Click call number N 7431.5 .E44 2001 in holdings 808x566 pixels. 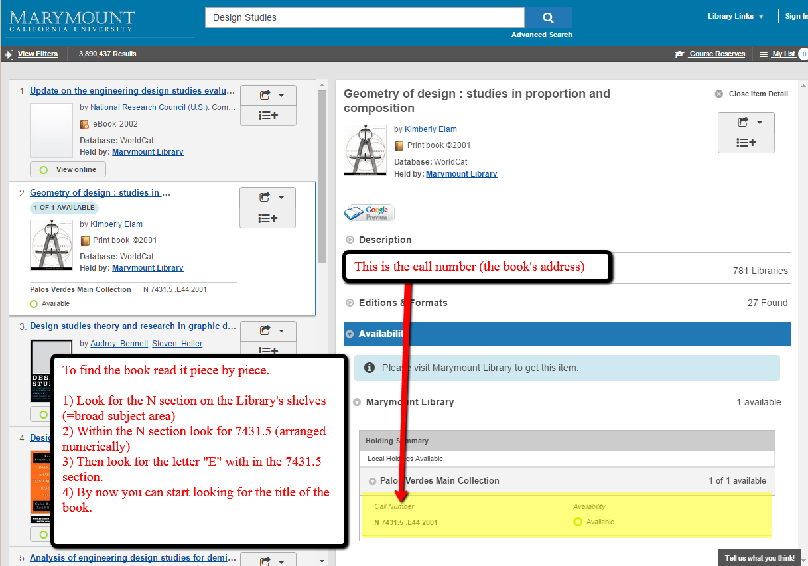pos(405,522)
